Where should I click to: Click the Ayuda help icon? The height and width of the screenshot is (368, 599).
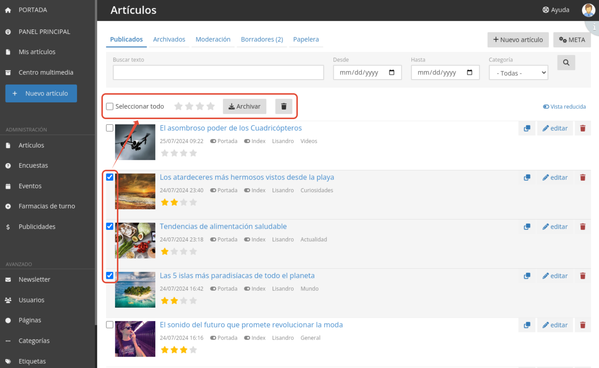[x=546, y=10]
